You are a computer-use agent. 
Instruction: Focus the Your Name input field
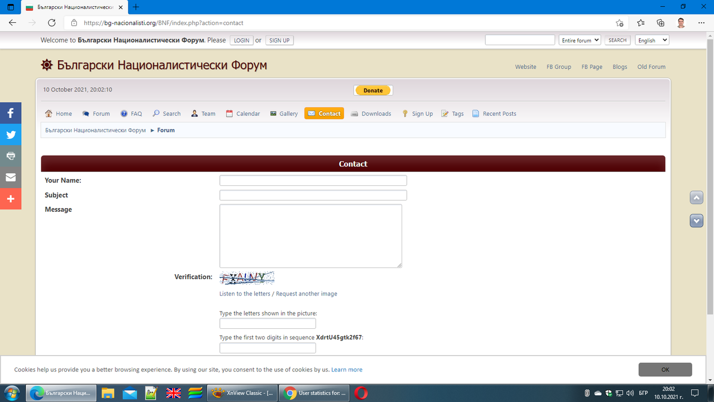tap(313, 180)
